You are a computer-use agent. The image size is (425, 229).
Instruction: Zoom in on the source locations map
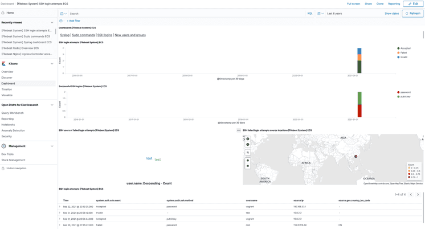[248, 139]
